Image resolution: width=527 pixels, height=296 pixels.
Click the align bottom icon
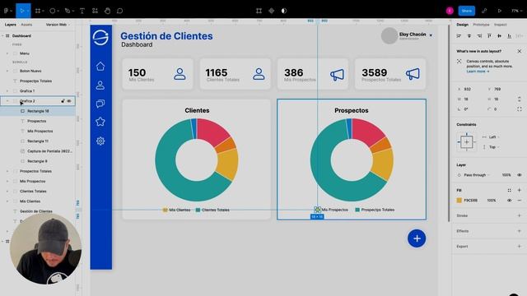tap(510, 36)
